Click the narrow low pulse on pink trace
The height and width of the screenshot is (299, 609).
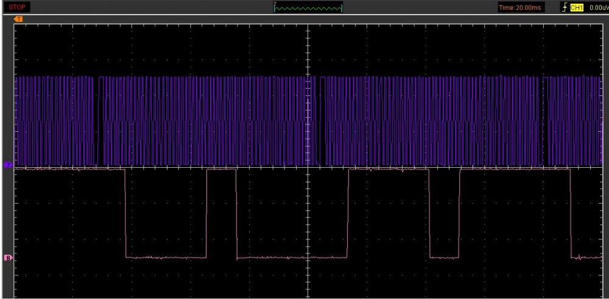[x=444, y=257]
